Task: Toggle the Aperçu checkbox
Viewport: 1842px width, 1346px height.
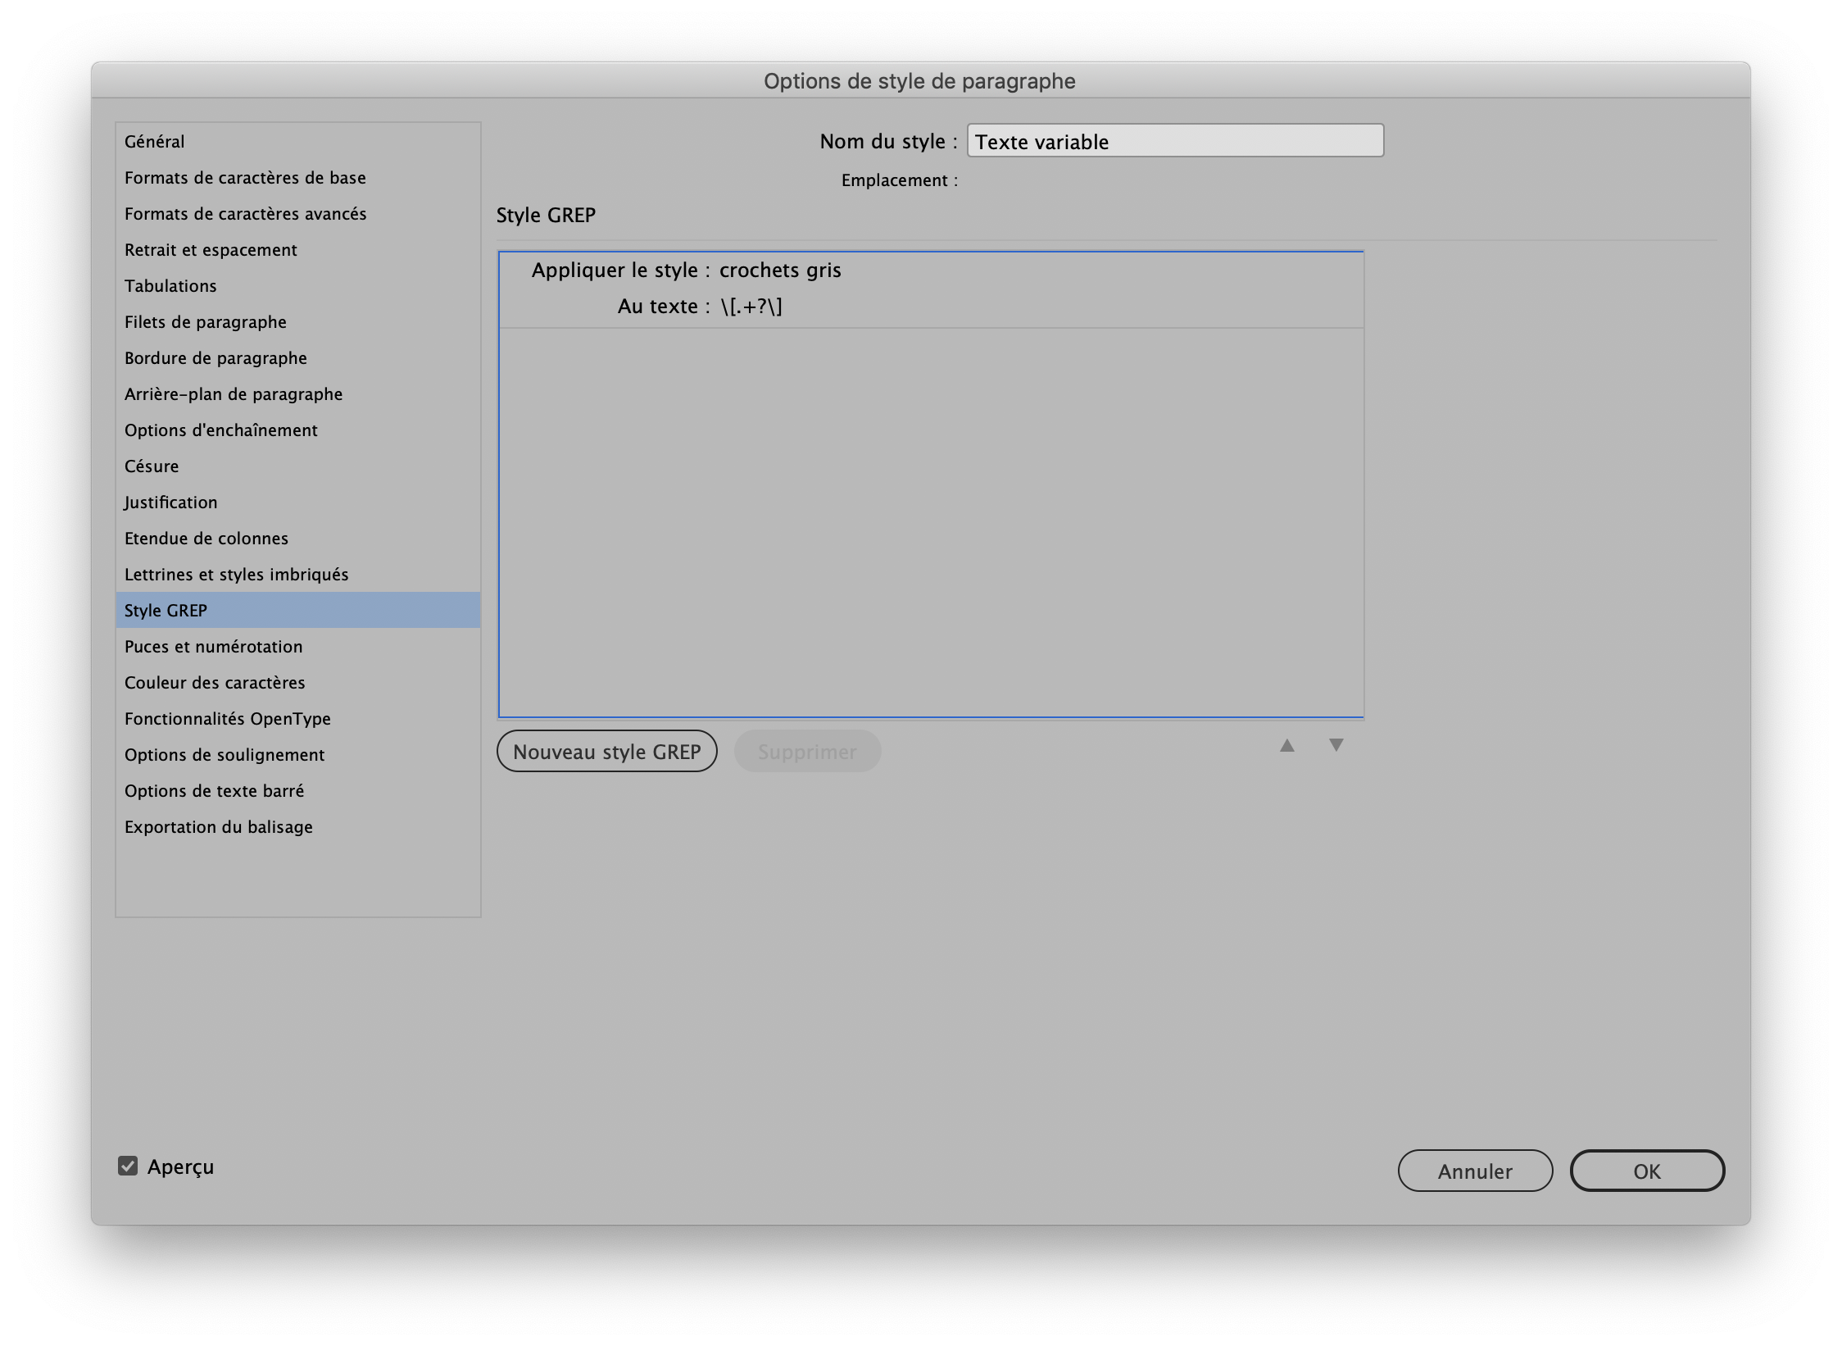Action: [x=128, y=1166]
